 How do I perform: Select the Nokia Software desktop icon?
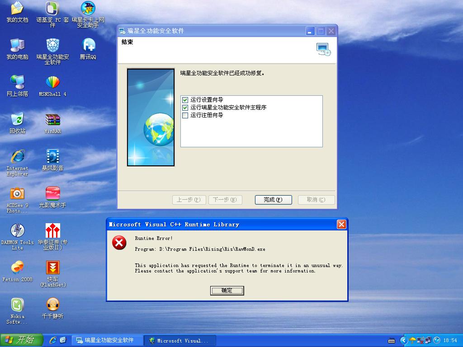[18, 312]
